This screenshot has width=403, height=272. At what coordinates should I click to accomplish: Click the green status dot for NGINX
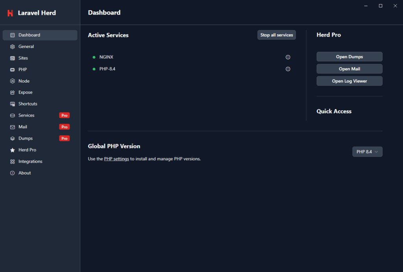[94, 57]
